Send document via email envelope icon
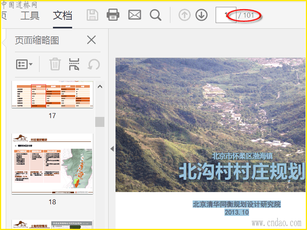This screenshot has width=307, height=230. click(x=135, y=15)
